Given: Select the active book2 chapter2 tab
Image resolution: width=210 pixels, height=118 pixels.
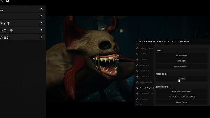Looking at the screenshot, I should pos(147,88).
